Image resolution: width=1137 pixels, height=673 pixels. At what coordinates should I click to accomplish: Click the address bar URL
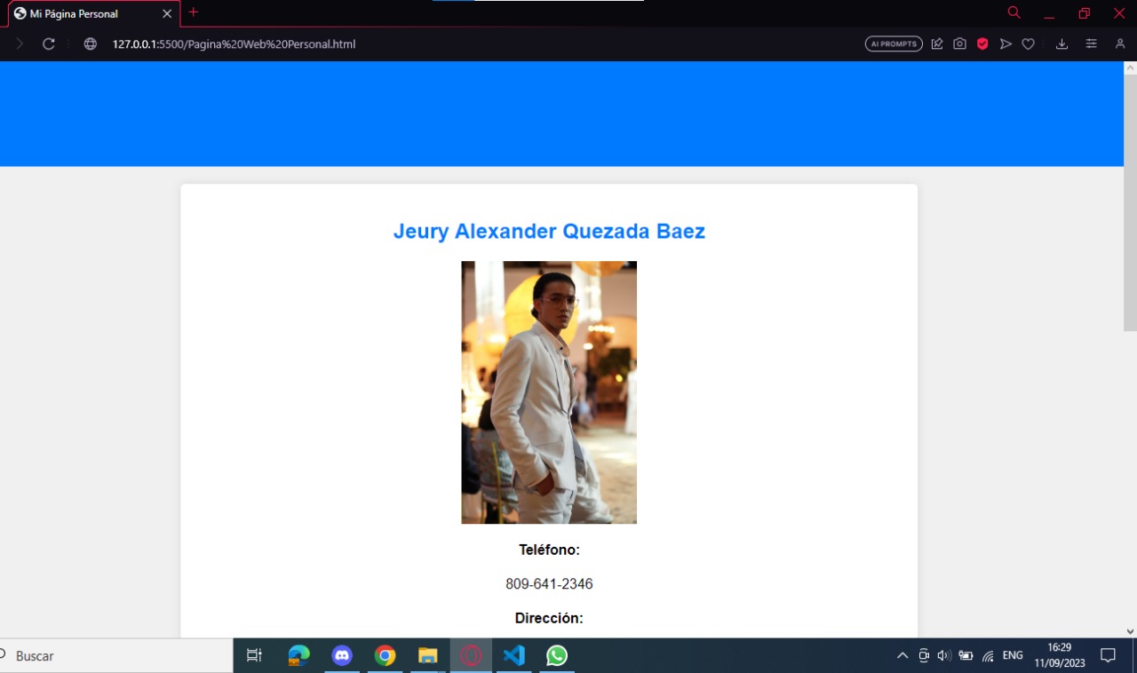coord(234,44)
